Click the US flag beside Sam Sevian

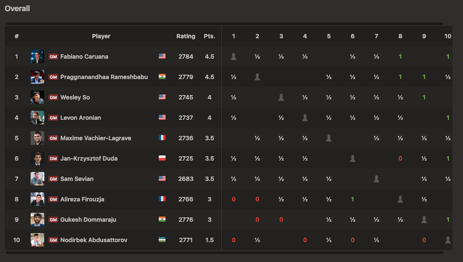coord(162,179)
